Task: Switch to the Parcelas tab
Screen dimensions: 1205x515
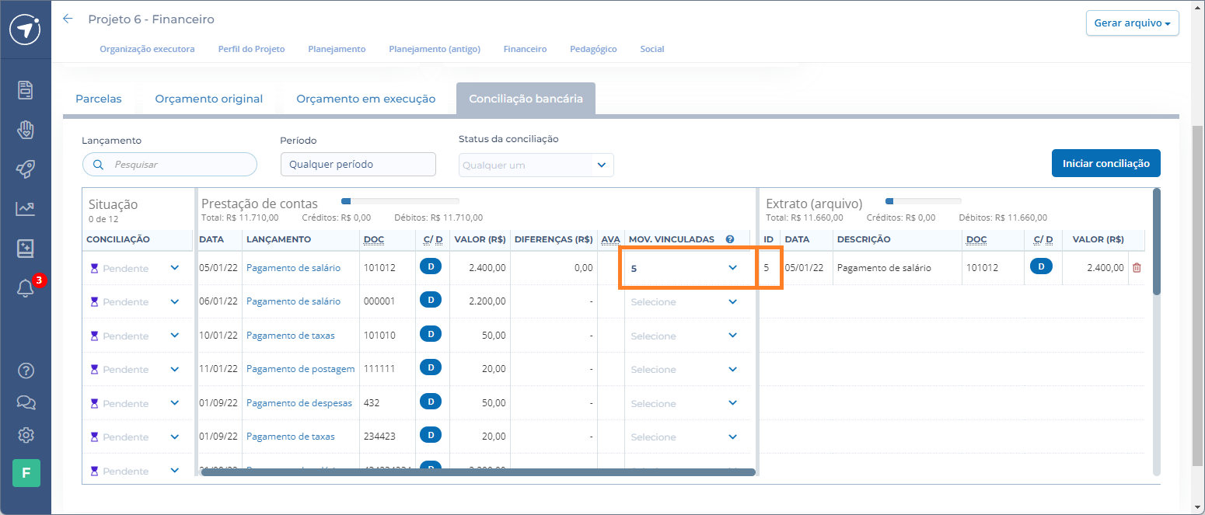Action: point(99,99)
